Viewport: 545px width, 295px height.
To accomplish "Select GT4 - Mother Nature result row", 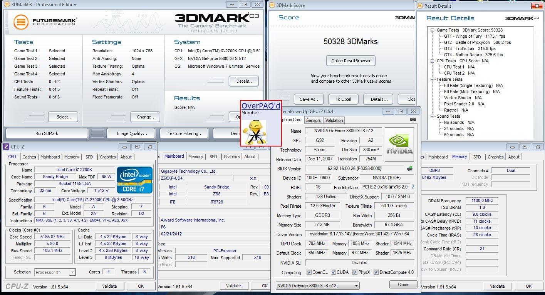I will pos(473,55).
